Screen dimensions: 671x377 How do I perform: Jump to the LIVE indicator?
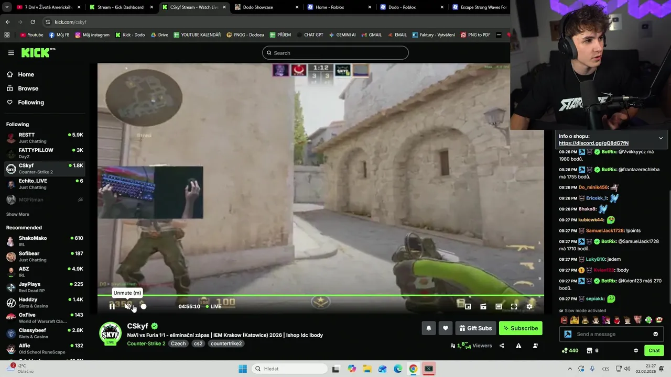coord(213,306)
